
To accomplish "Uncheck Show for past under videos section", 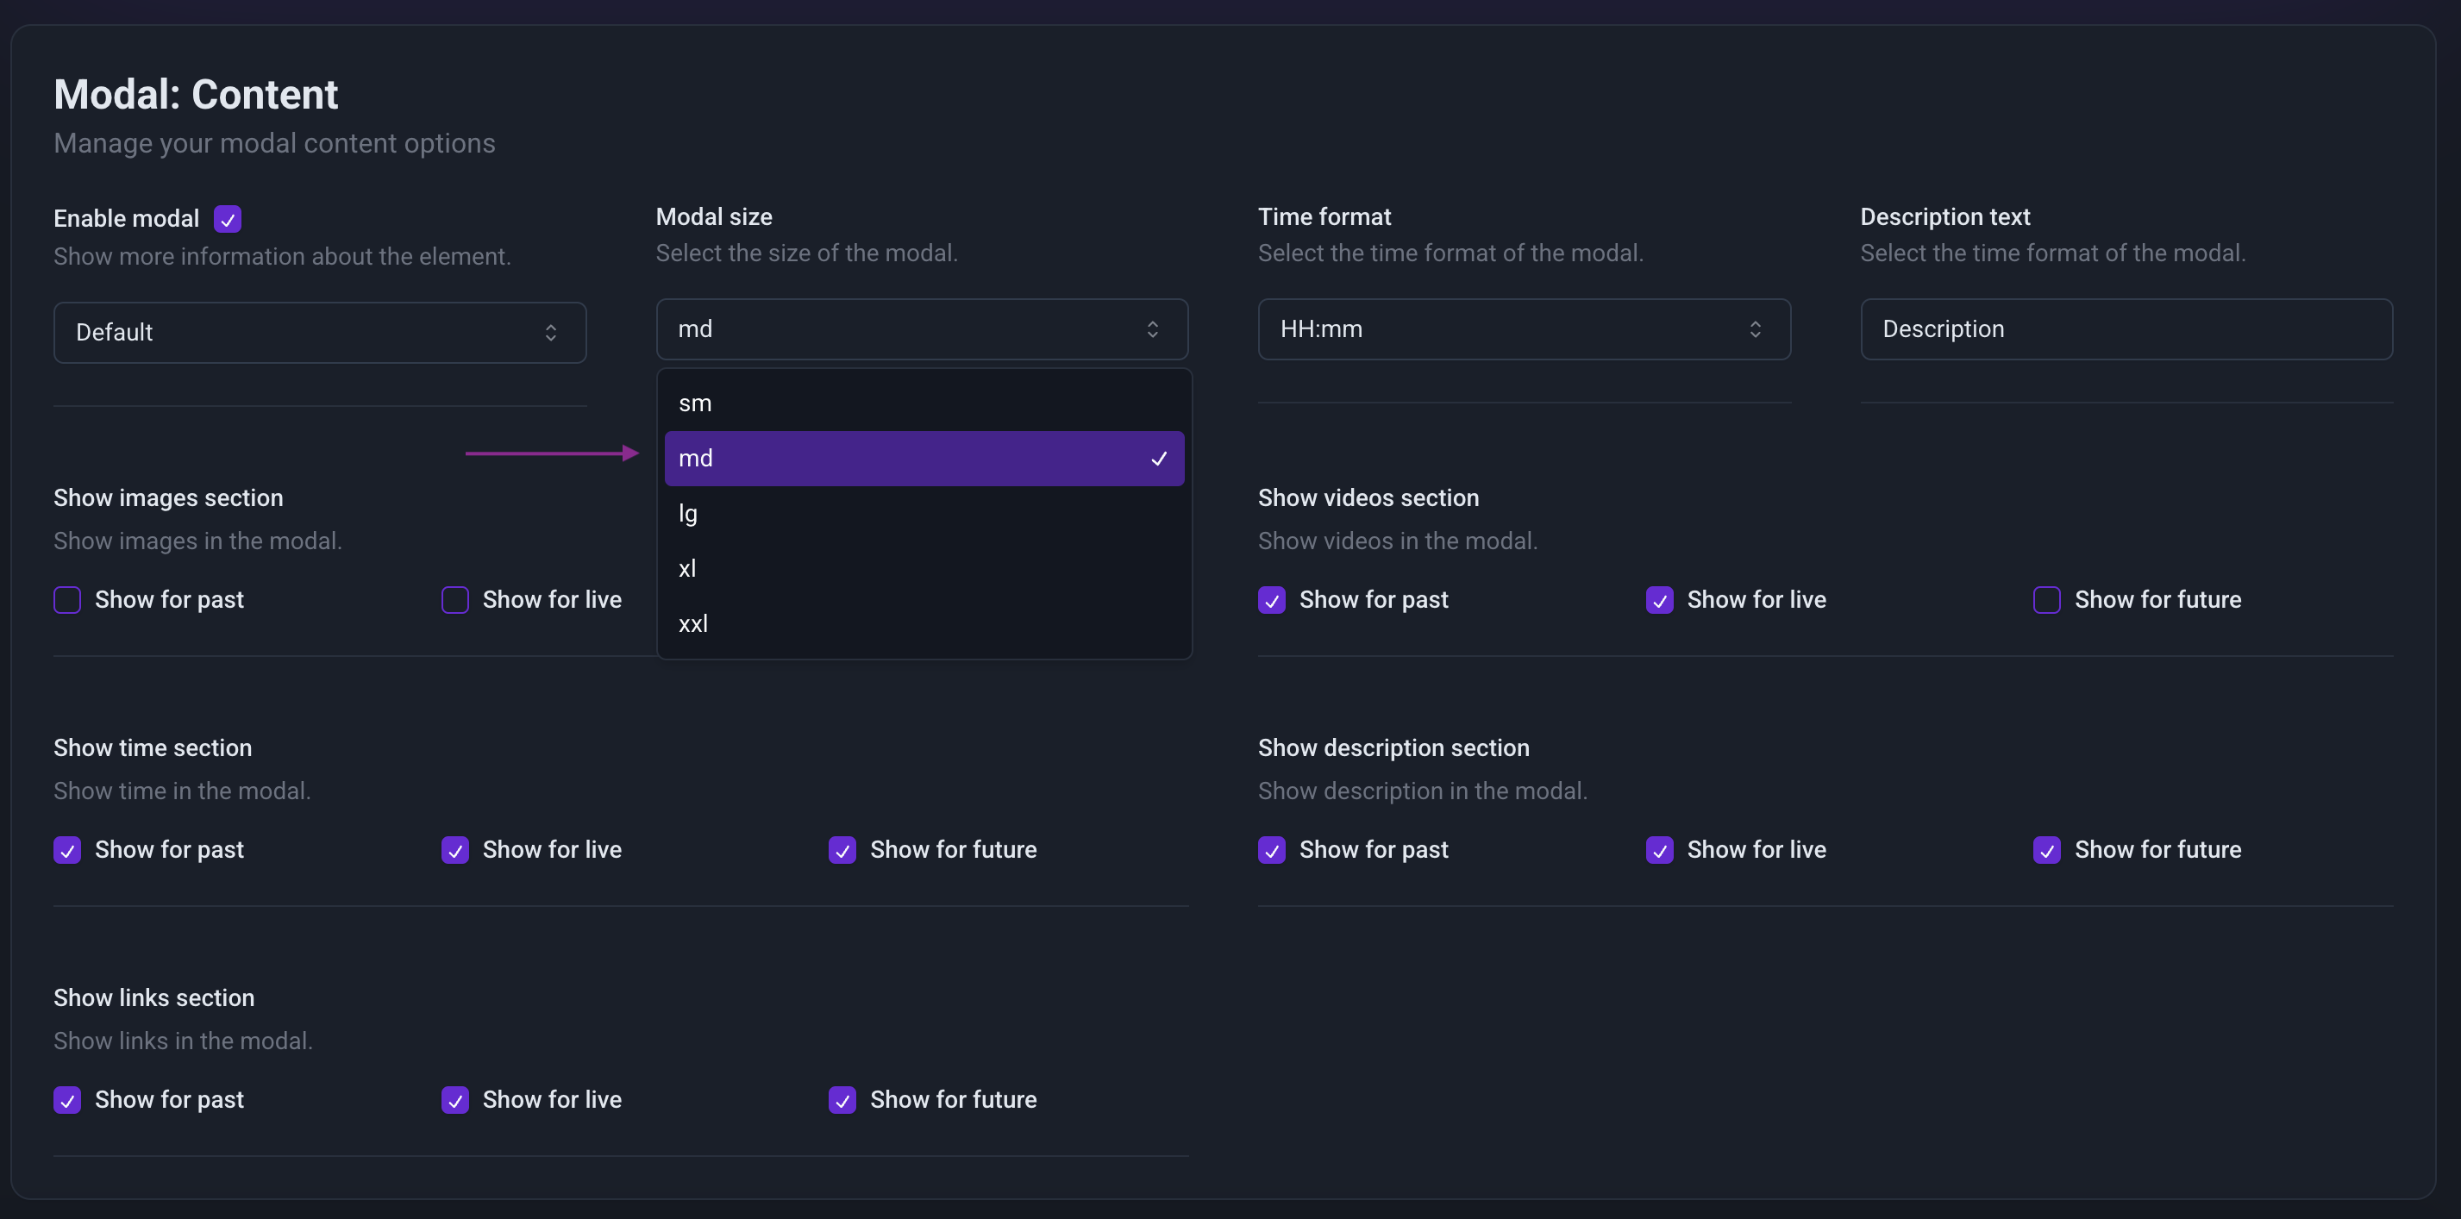I will coord(1272,600).
